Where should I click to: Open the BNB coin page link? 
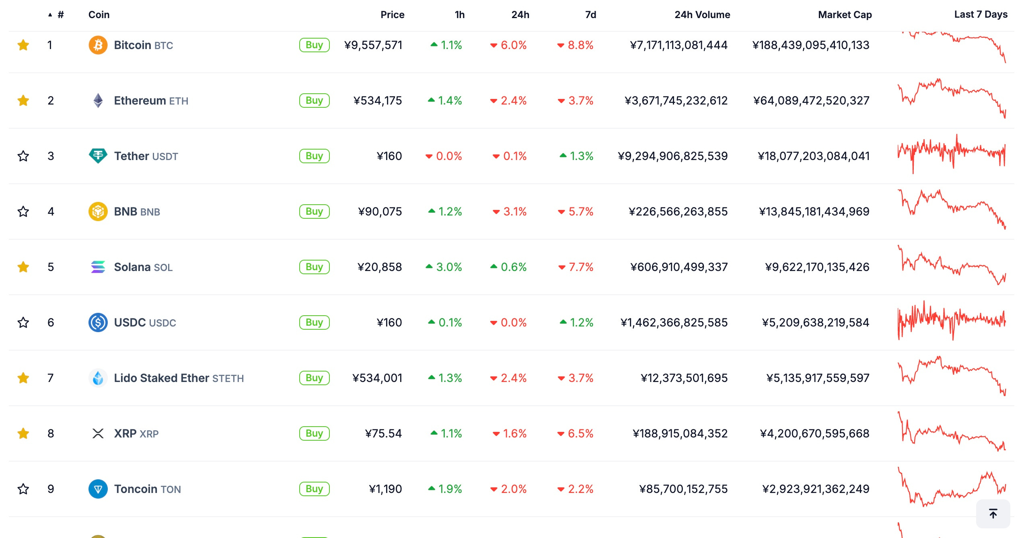click(137, 212)
